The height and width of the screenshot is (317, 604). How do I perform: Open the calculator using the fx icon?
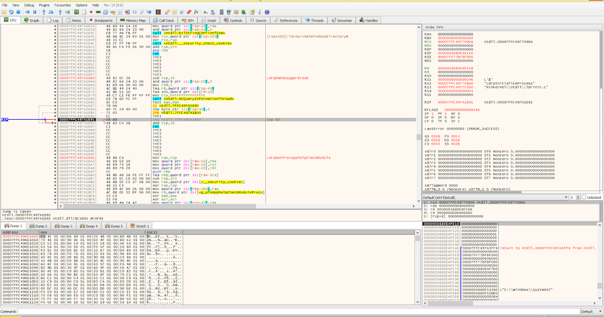[x=196, y=10]
